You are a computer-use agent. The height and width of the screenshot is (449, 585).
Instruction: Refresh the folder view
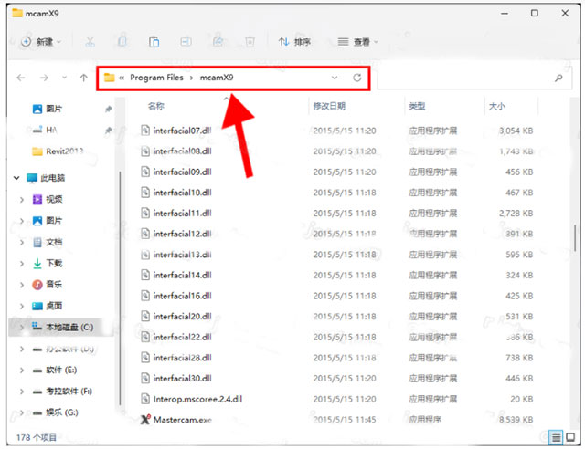click(357, 78)
